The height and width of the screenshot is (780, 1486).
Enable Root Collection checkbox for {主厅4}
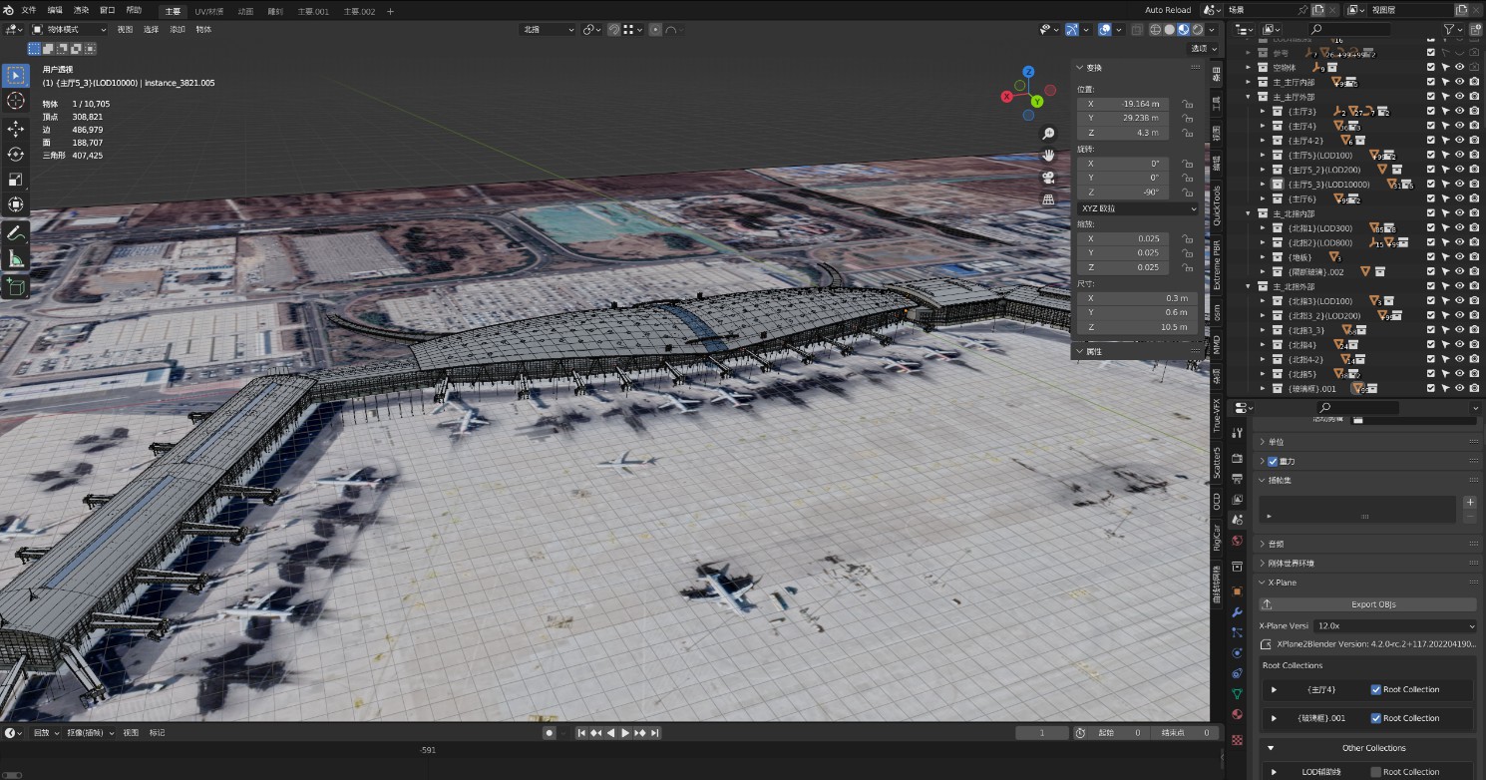pos(1376,689)
